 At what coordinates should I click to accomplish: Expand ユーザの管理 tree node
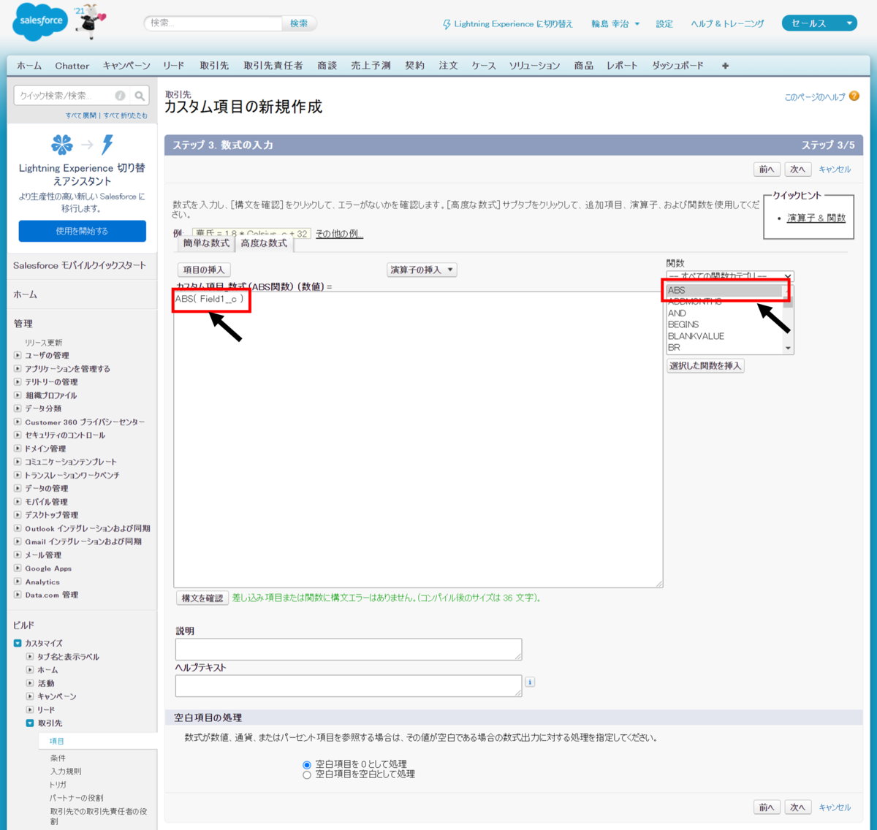[x=18, y=356]
